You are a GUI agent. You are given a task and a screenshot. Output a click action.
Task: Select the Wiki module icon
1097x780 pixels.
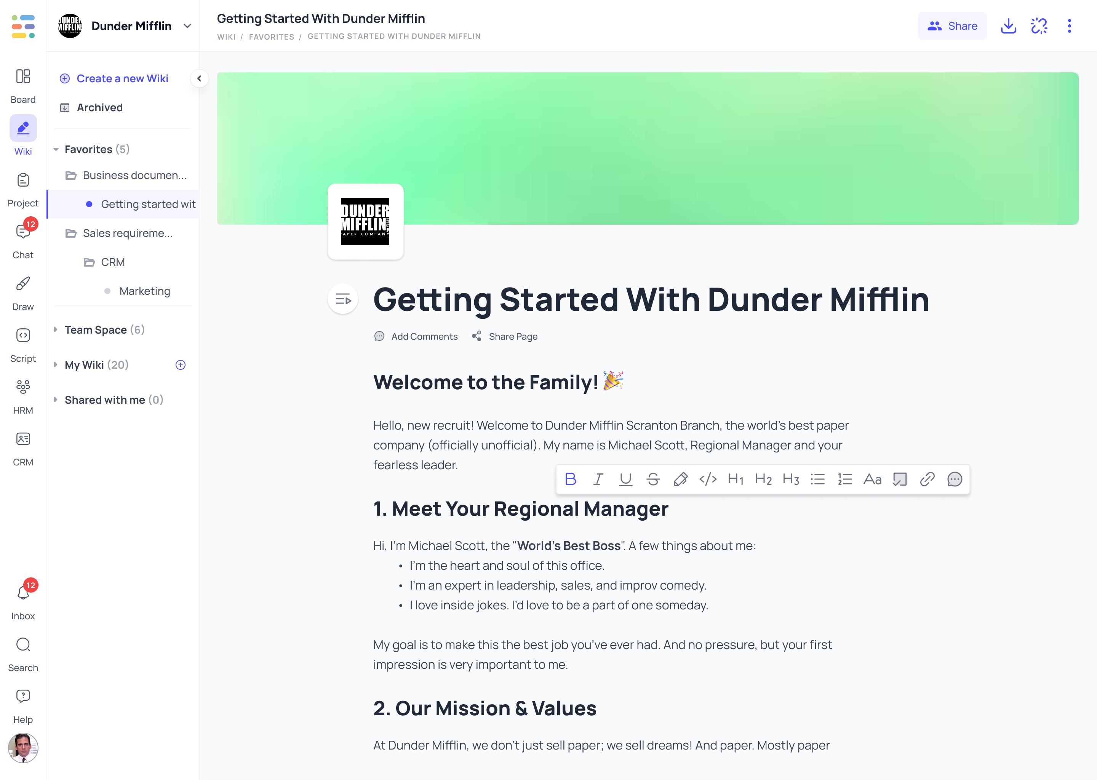click(x=23, y=128)
